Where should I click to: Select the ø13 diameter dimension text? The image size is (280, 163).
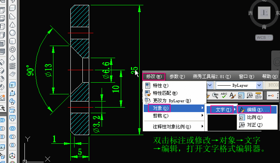point(49,70)
